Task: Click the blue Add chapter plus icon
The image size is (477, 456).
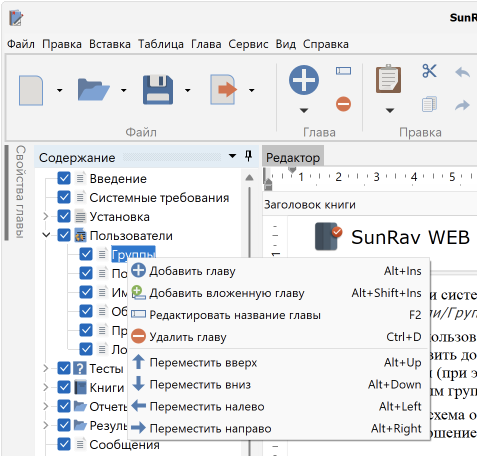Action: point(303,80)
